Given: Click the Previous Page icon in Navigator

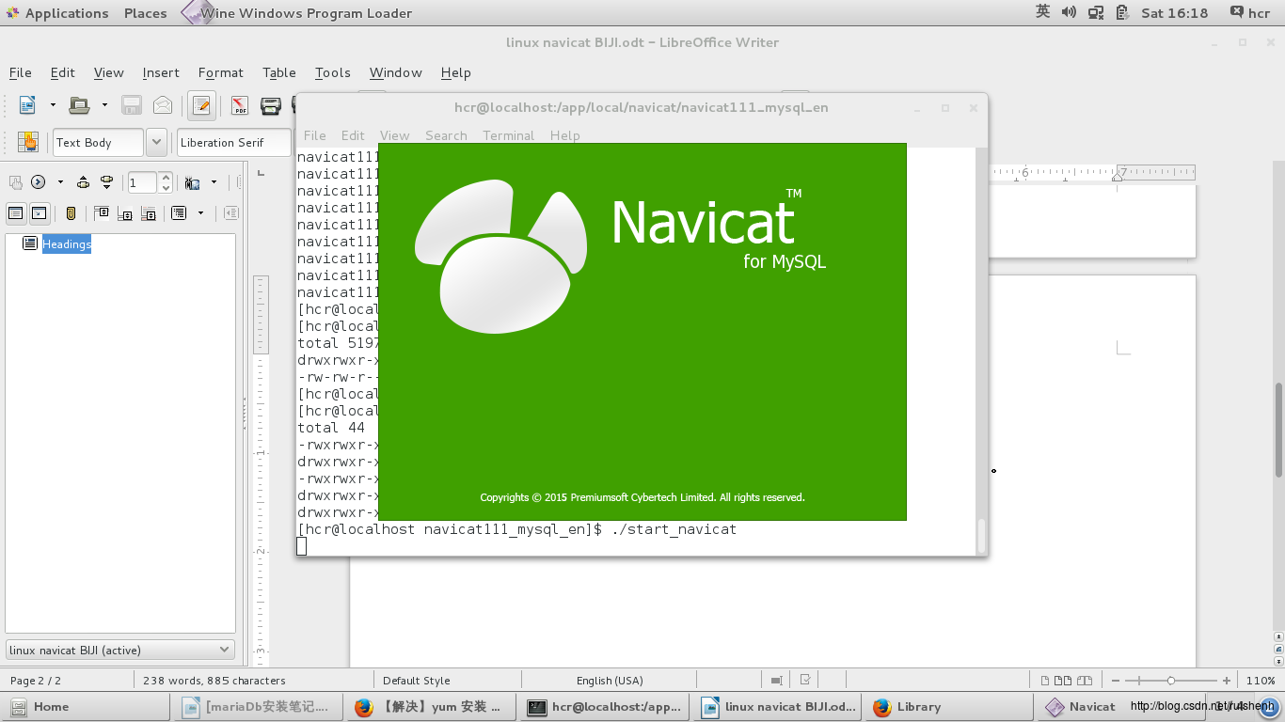Looking at the screenshot, I should (x=83, y=182).
